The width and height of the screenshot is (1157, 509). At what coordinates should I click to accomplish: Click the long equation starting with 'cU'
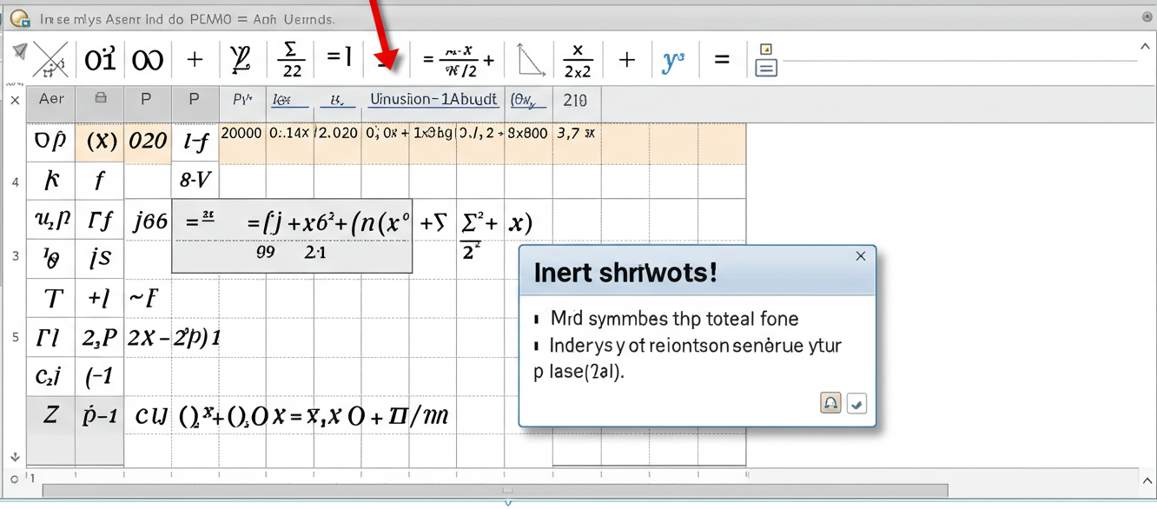292,416
